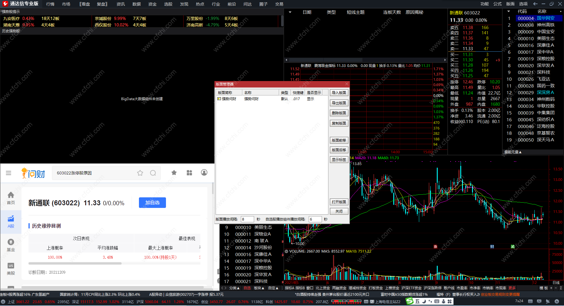Toggle the 指标B indicator tab
Viewport: 564px width, 306px height.
(300, 288)
